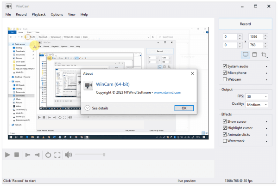Viewport: 278px width, 186px height.
Task: Open Show cursor settings dot
Action: (266, 122)
